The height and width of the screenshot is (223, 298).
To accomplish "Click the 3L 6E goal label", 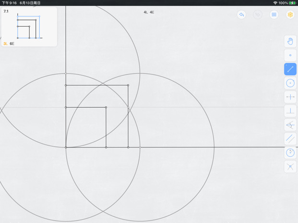I will [x=9, y=44].
